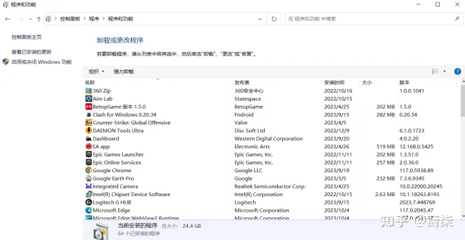465x240 pixels.
Task: Expand the chevron after 程序 breadcrumb
Action: pos(103,19)
